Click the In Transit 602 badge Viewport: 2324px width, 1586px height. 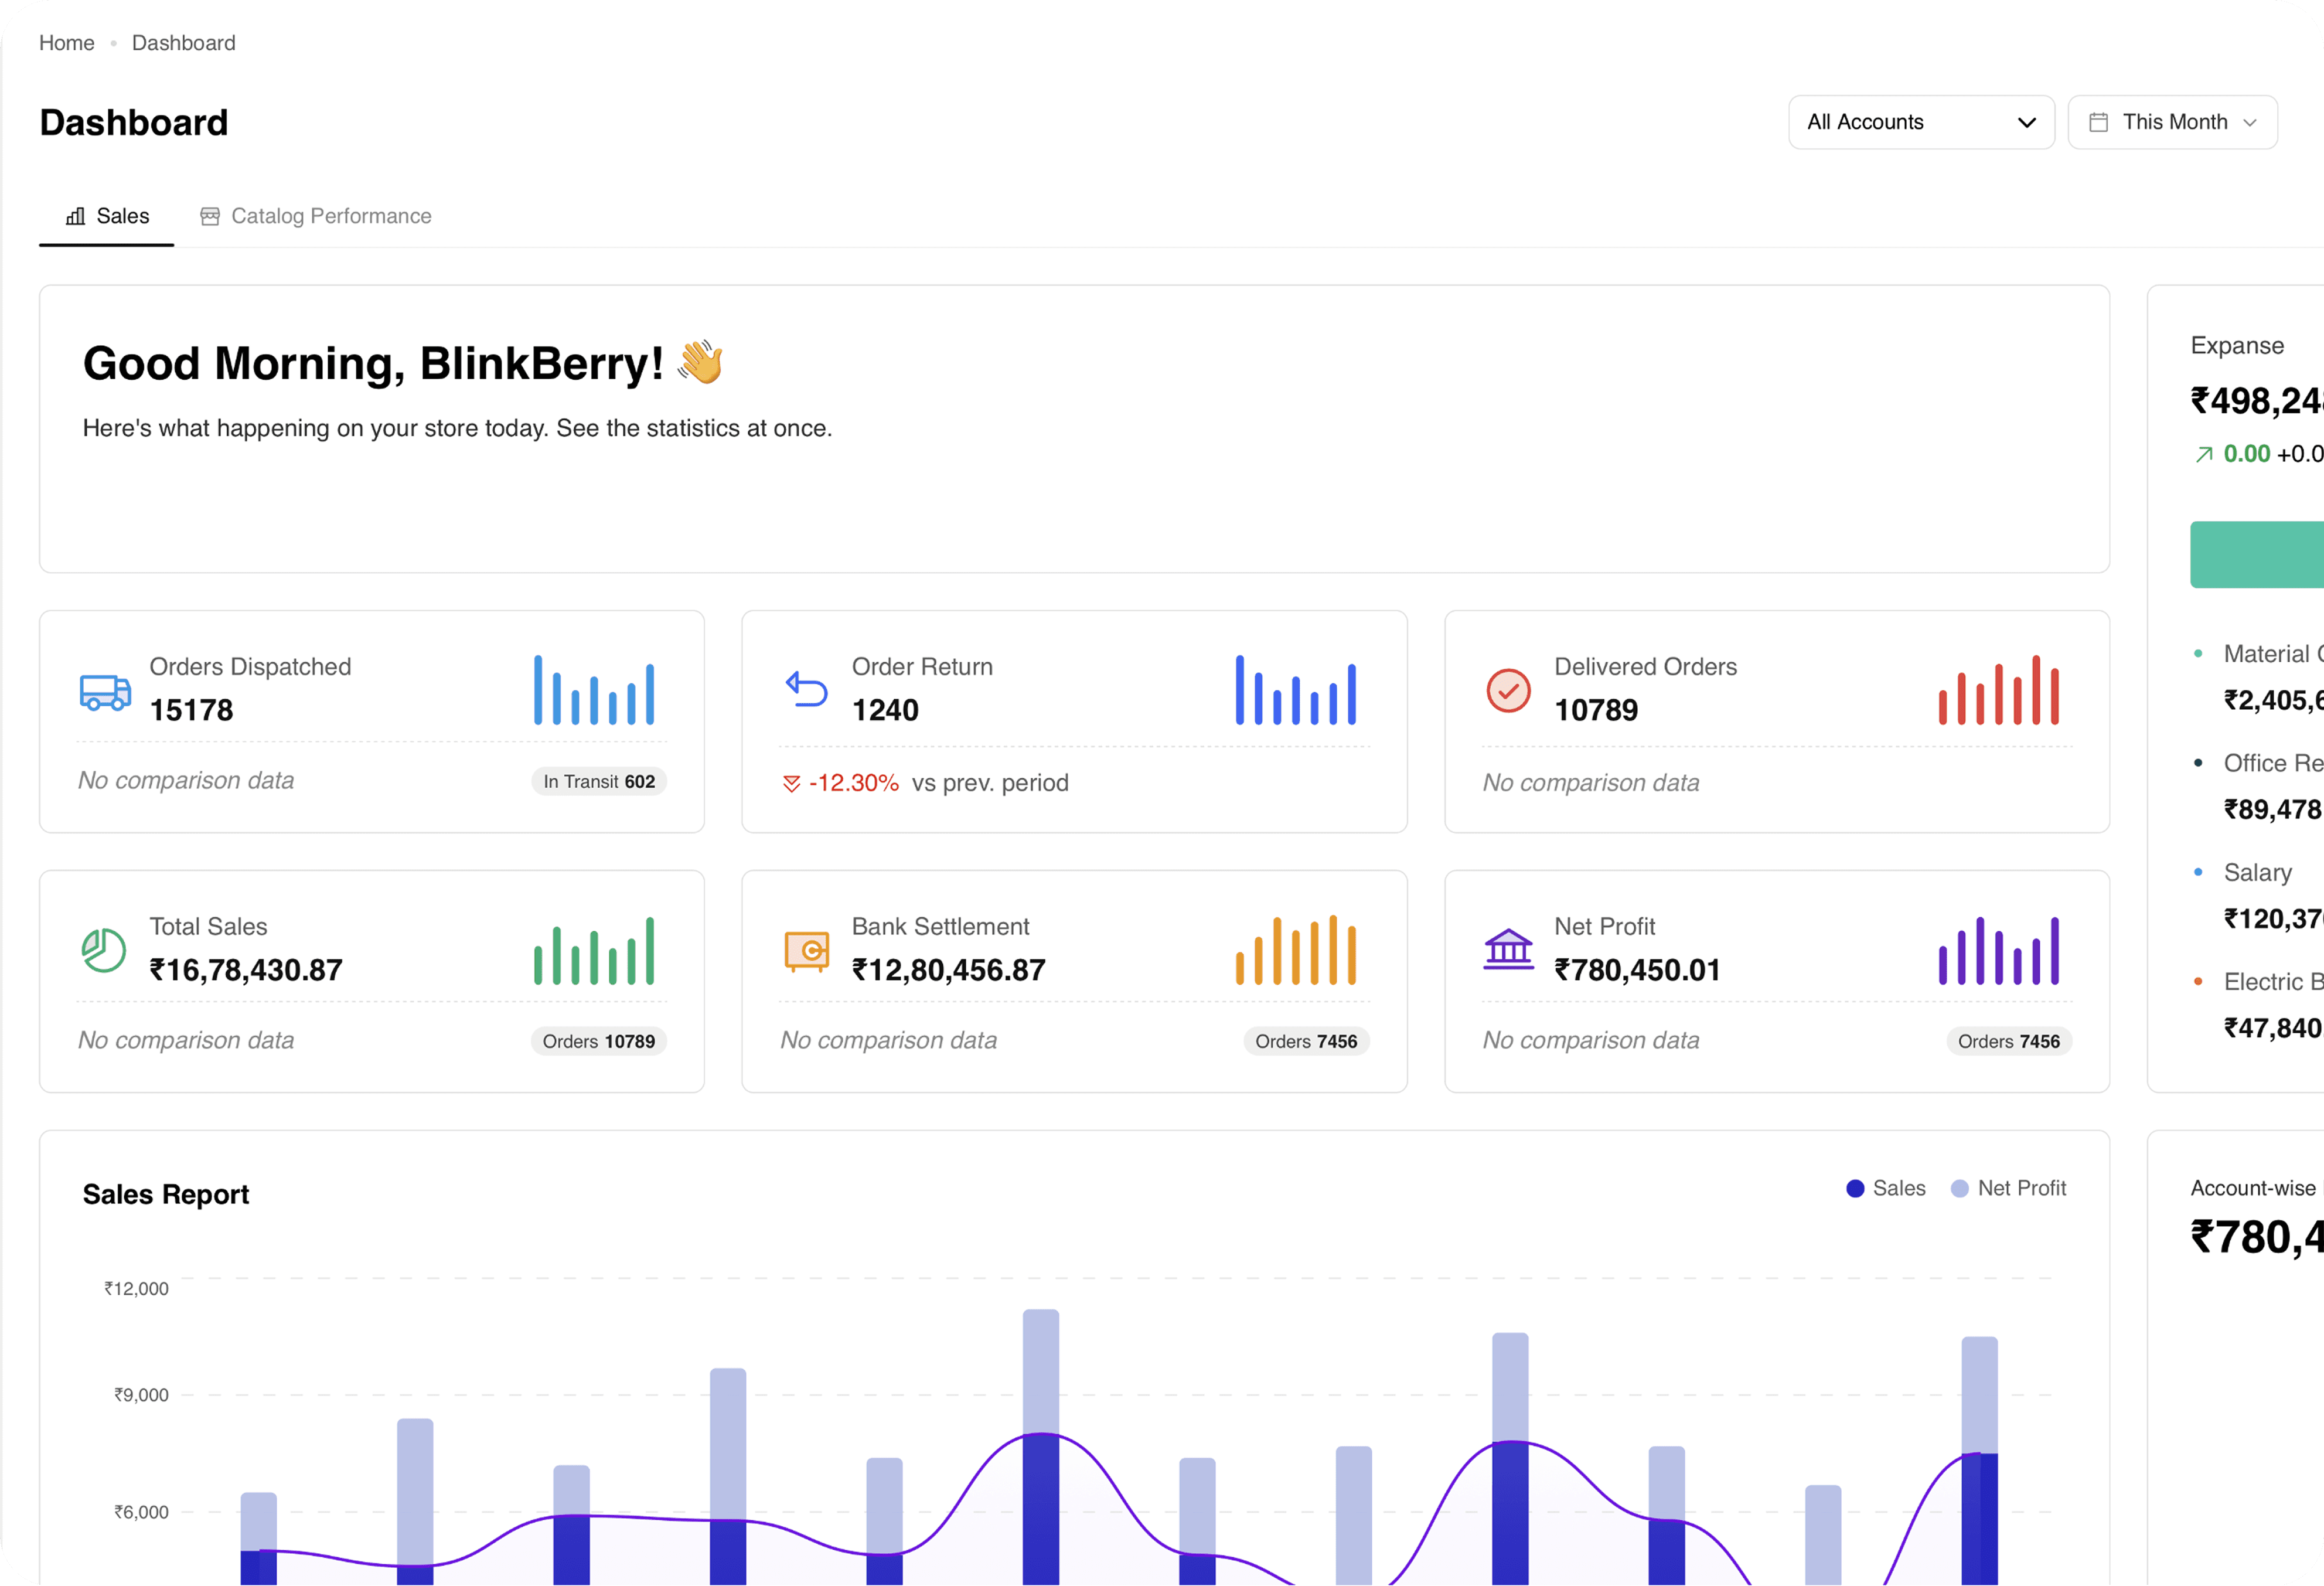[x=599, y=781]
